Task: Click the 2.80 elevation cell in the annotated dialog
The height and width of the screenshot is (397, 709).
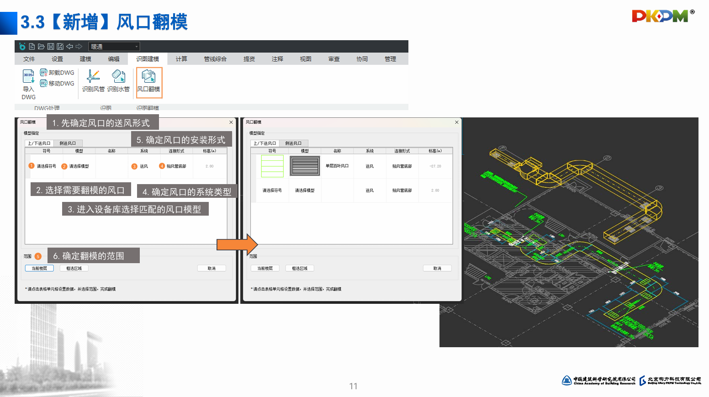Action: [209, 166]
